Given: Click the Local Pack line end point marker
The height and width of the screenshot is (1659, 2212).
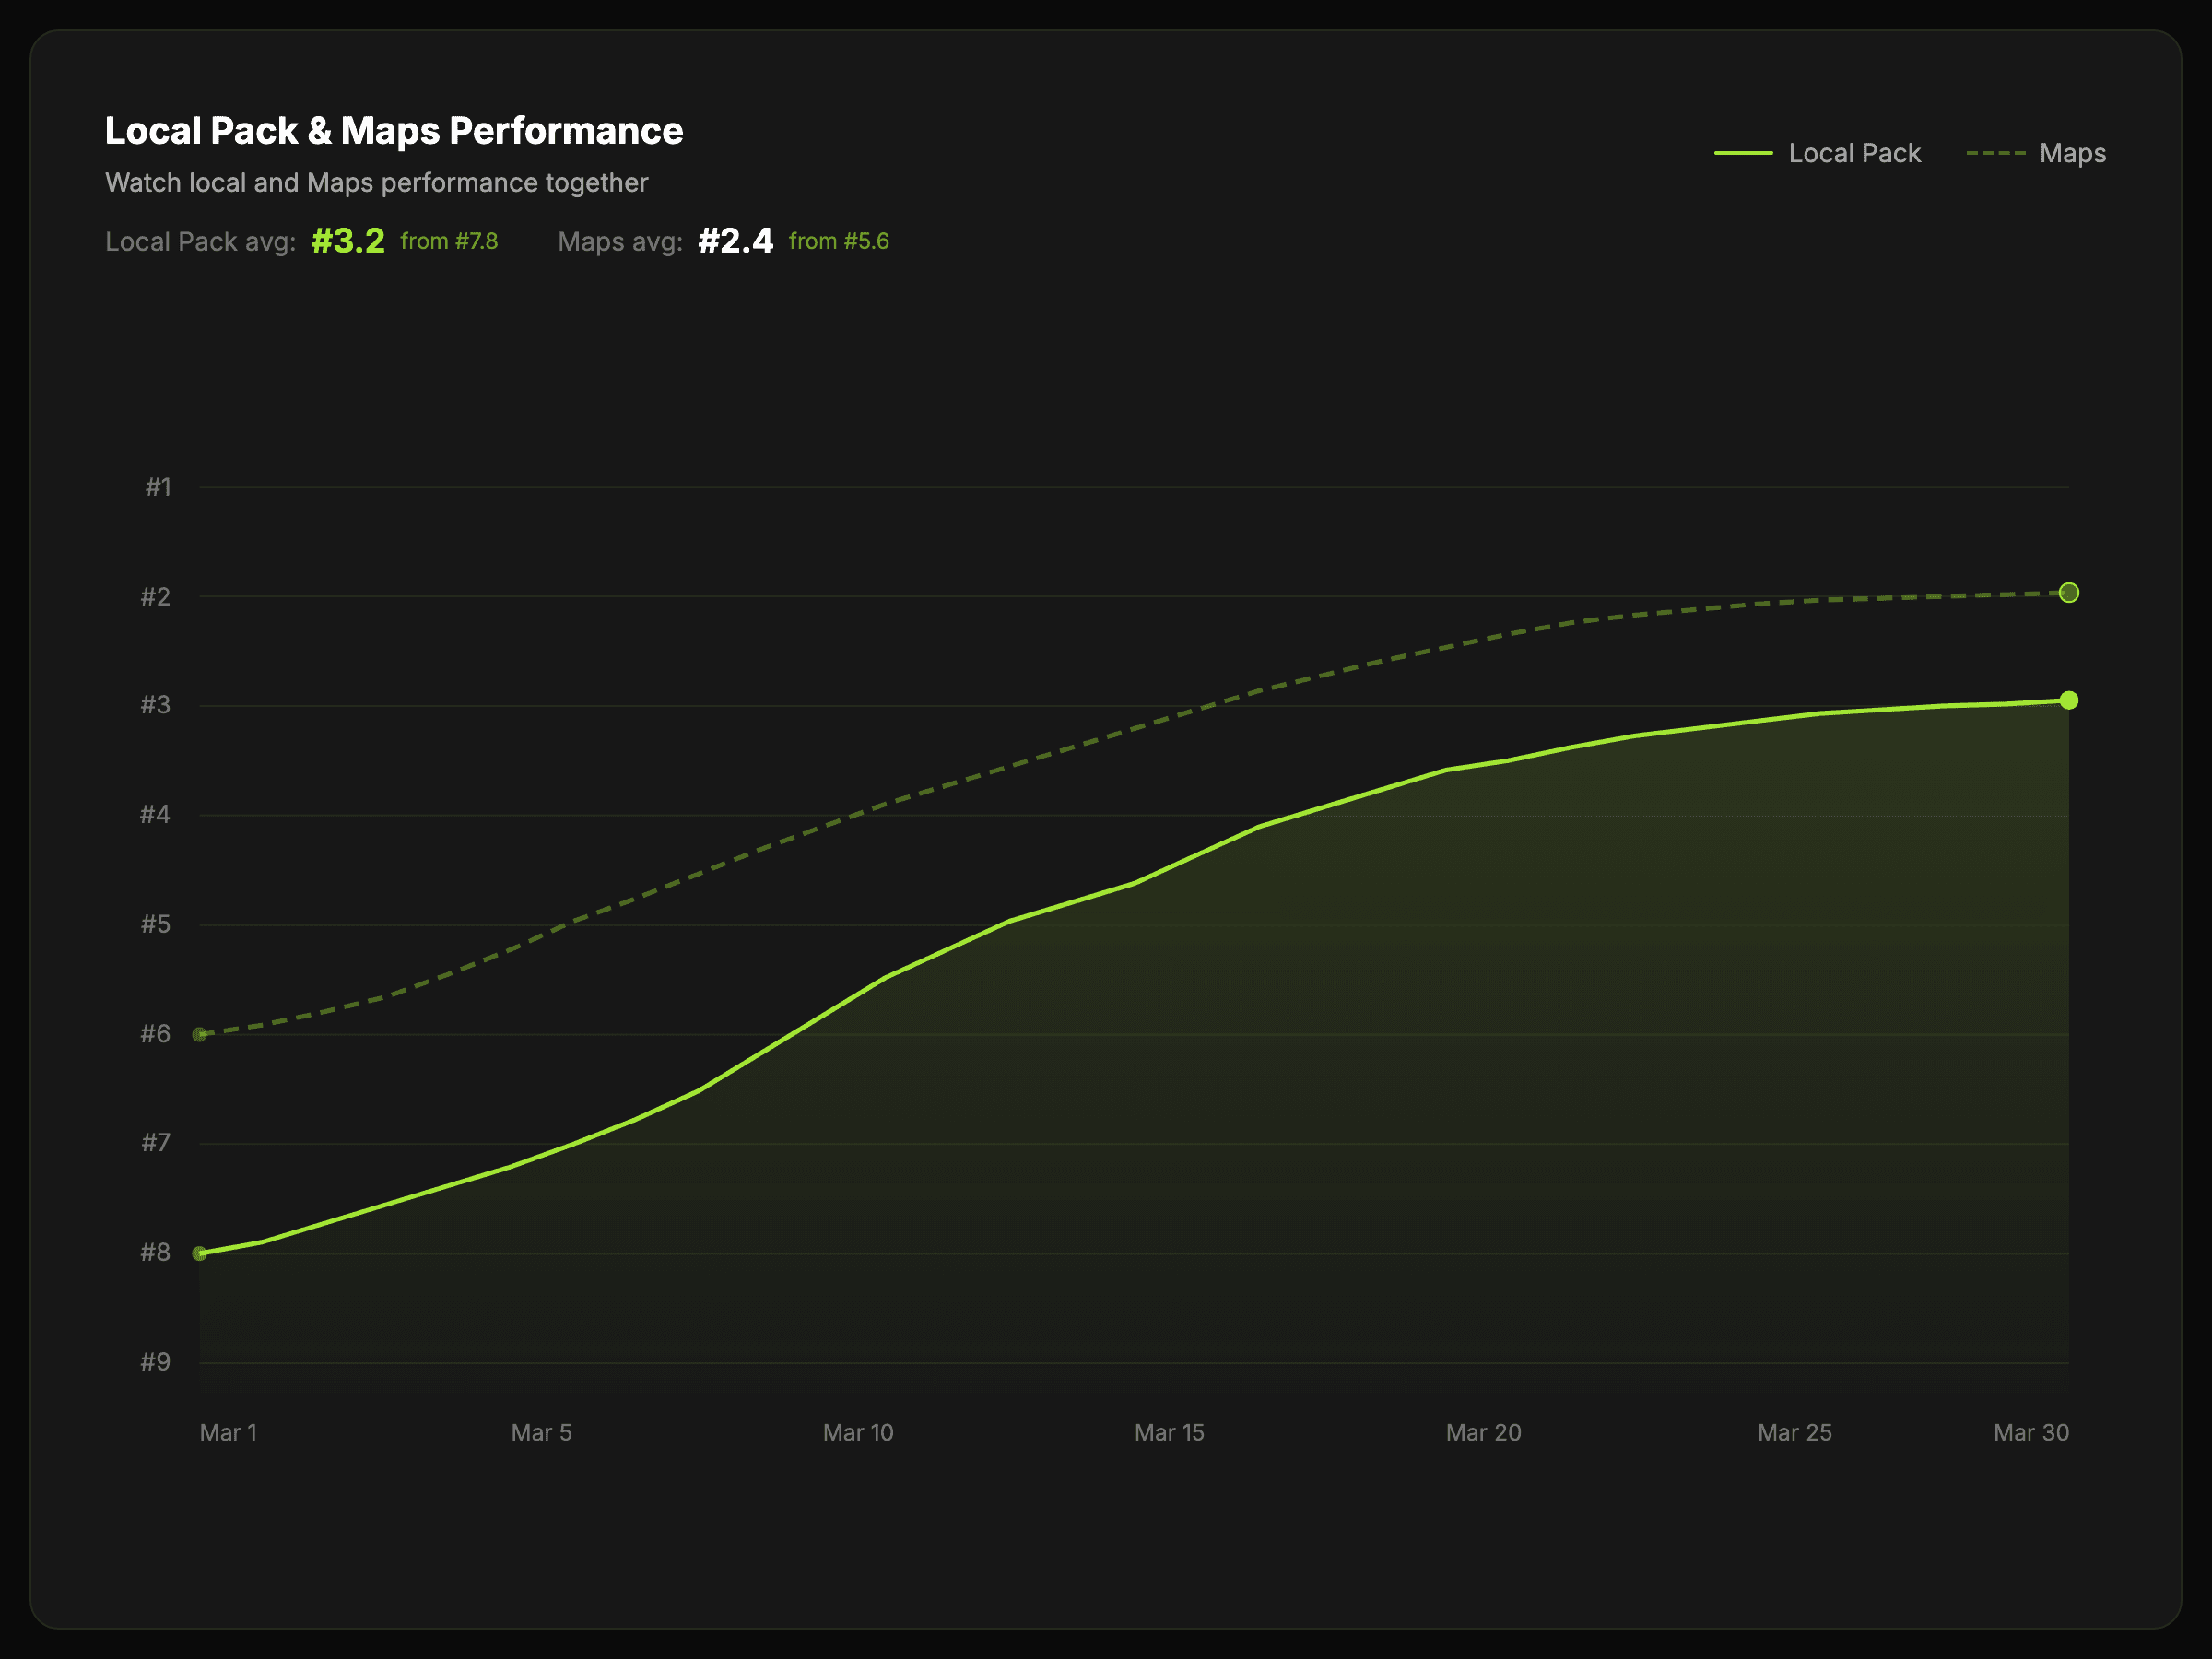Looking at the screenshot, I should 2068,700.
